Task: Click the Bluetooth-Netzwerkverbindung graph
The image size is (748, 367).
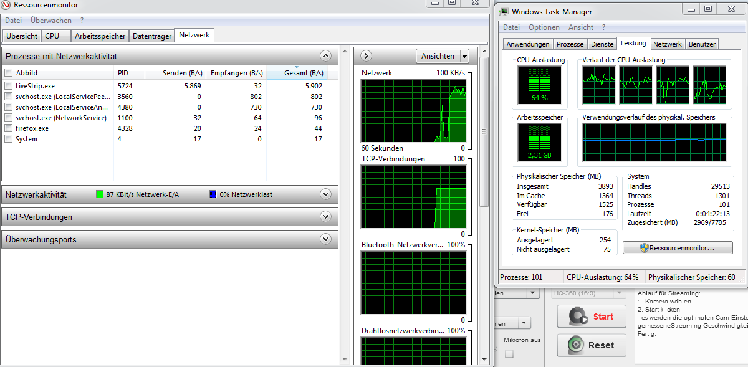Action: tap(414, 283)
